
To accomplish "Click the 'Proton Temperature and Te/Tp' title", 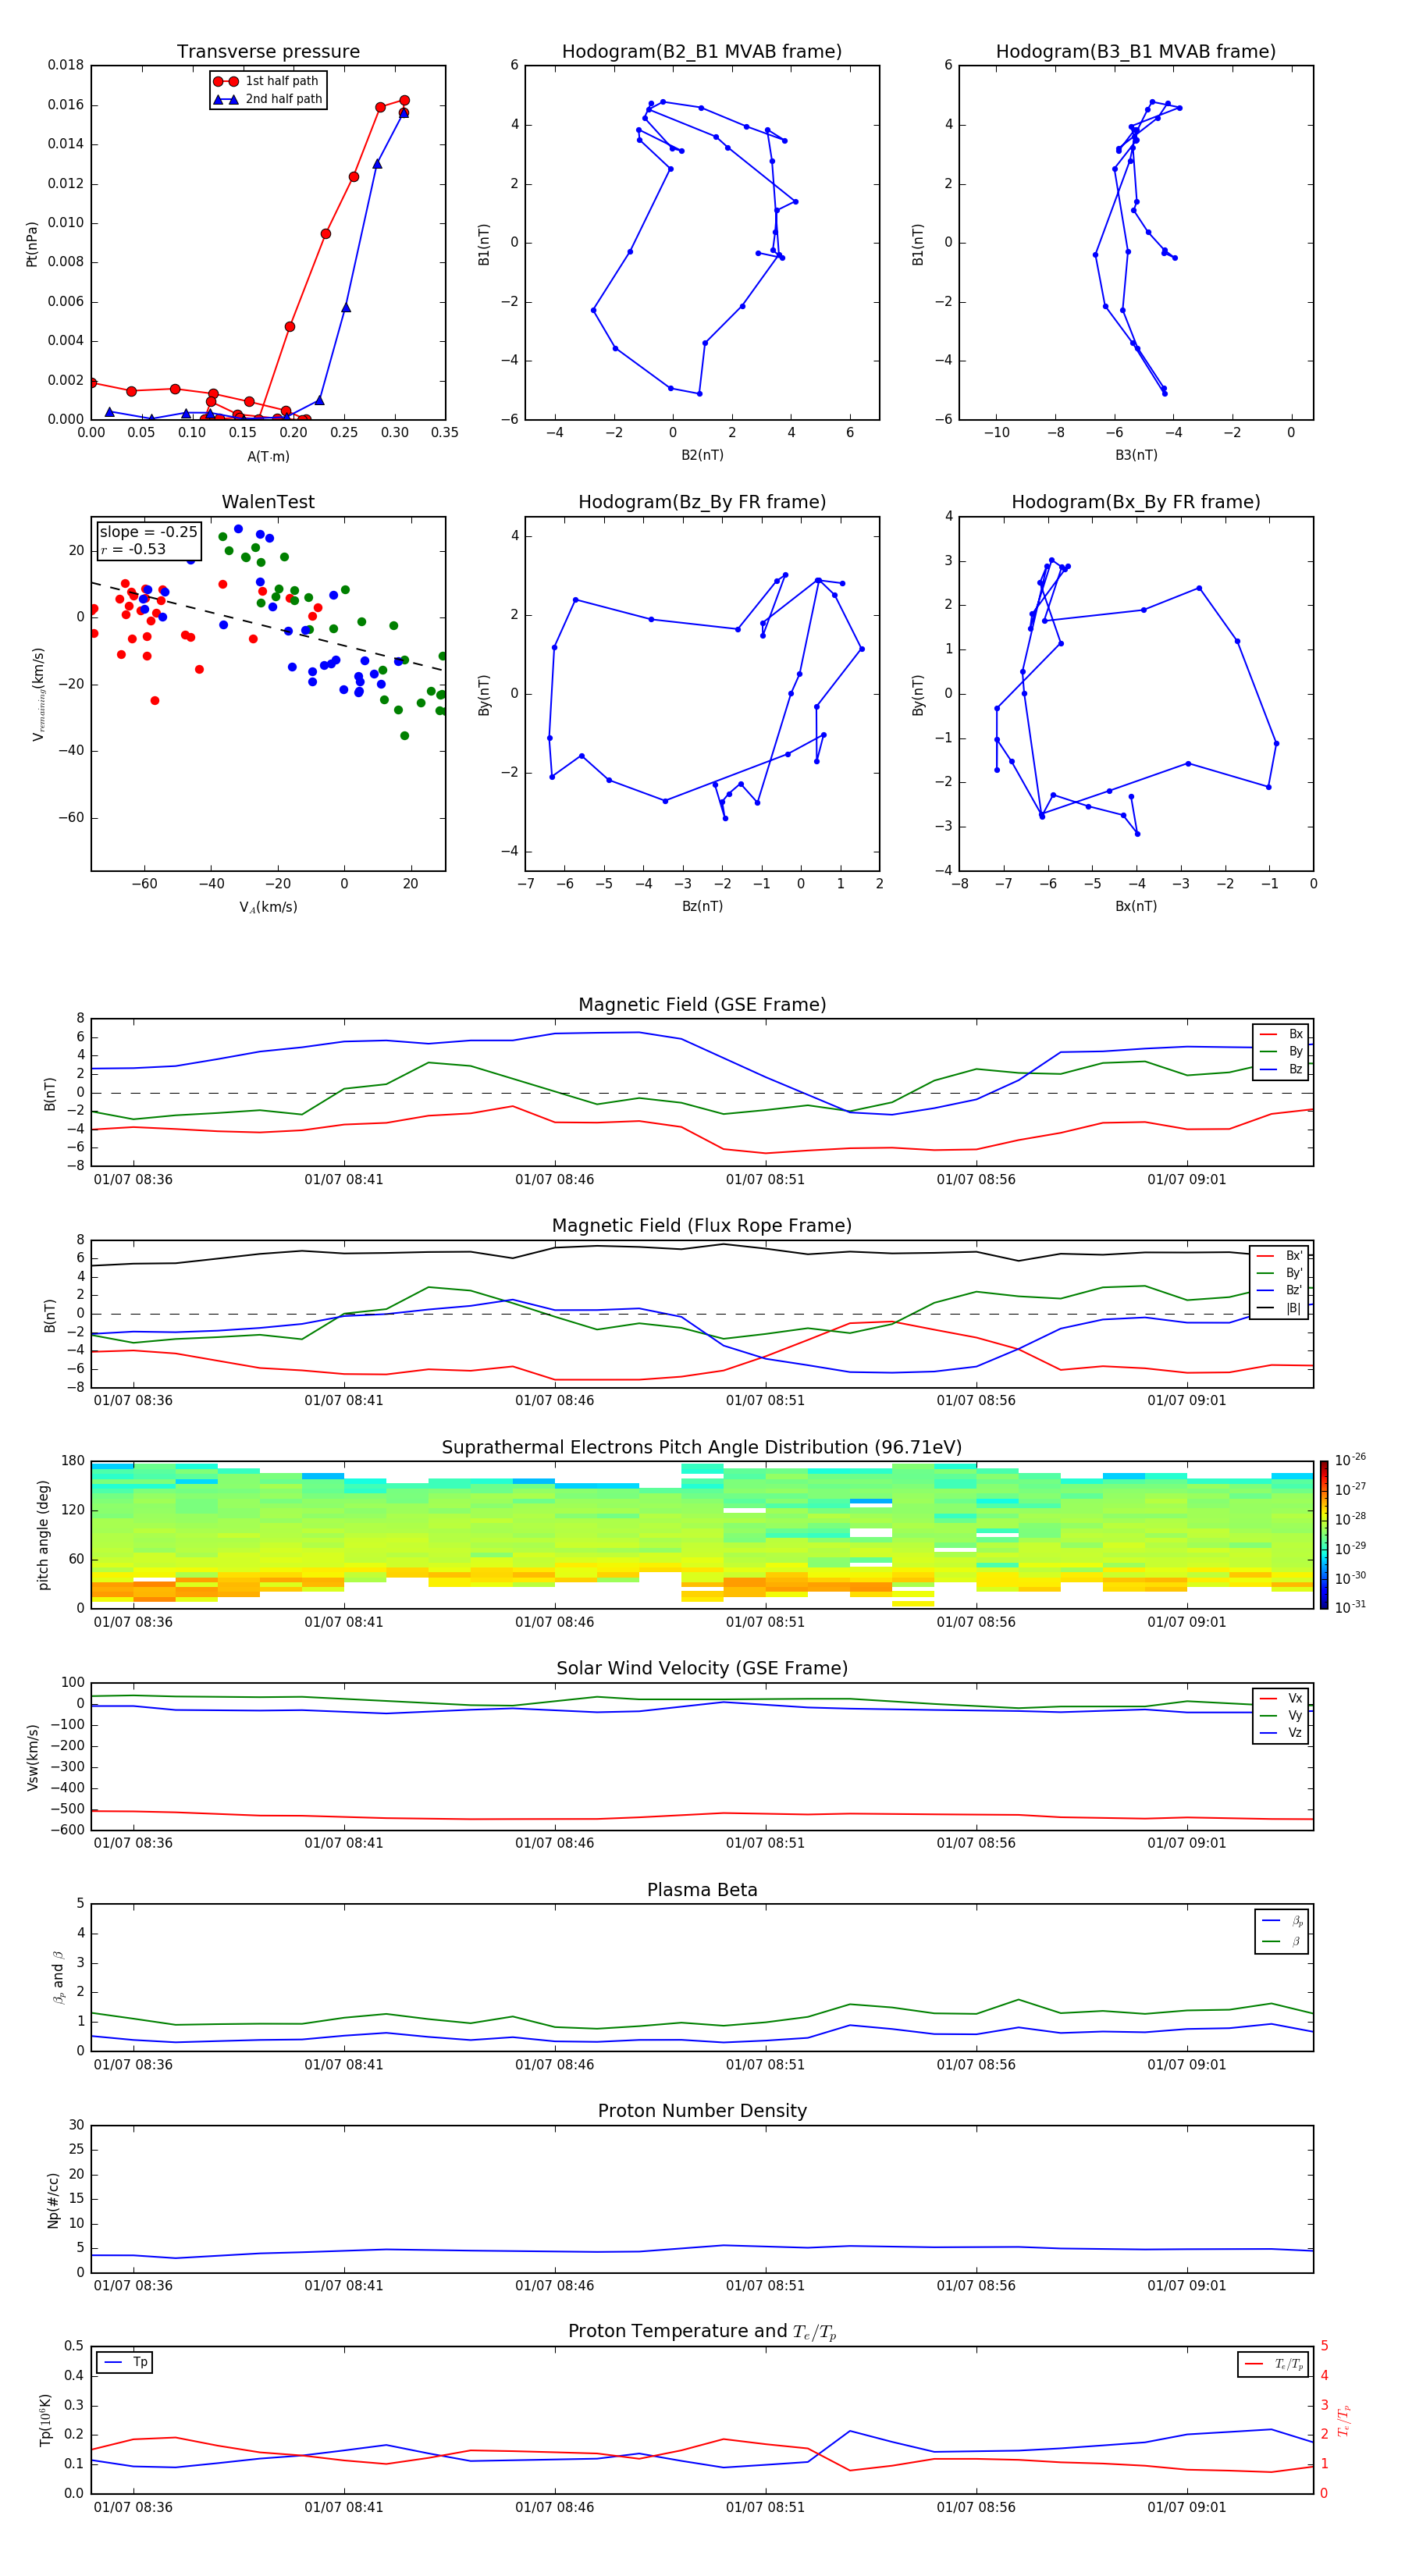I will click(x=702, y=2332).
